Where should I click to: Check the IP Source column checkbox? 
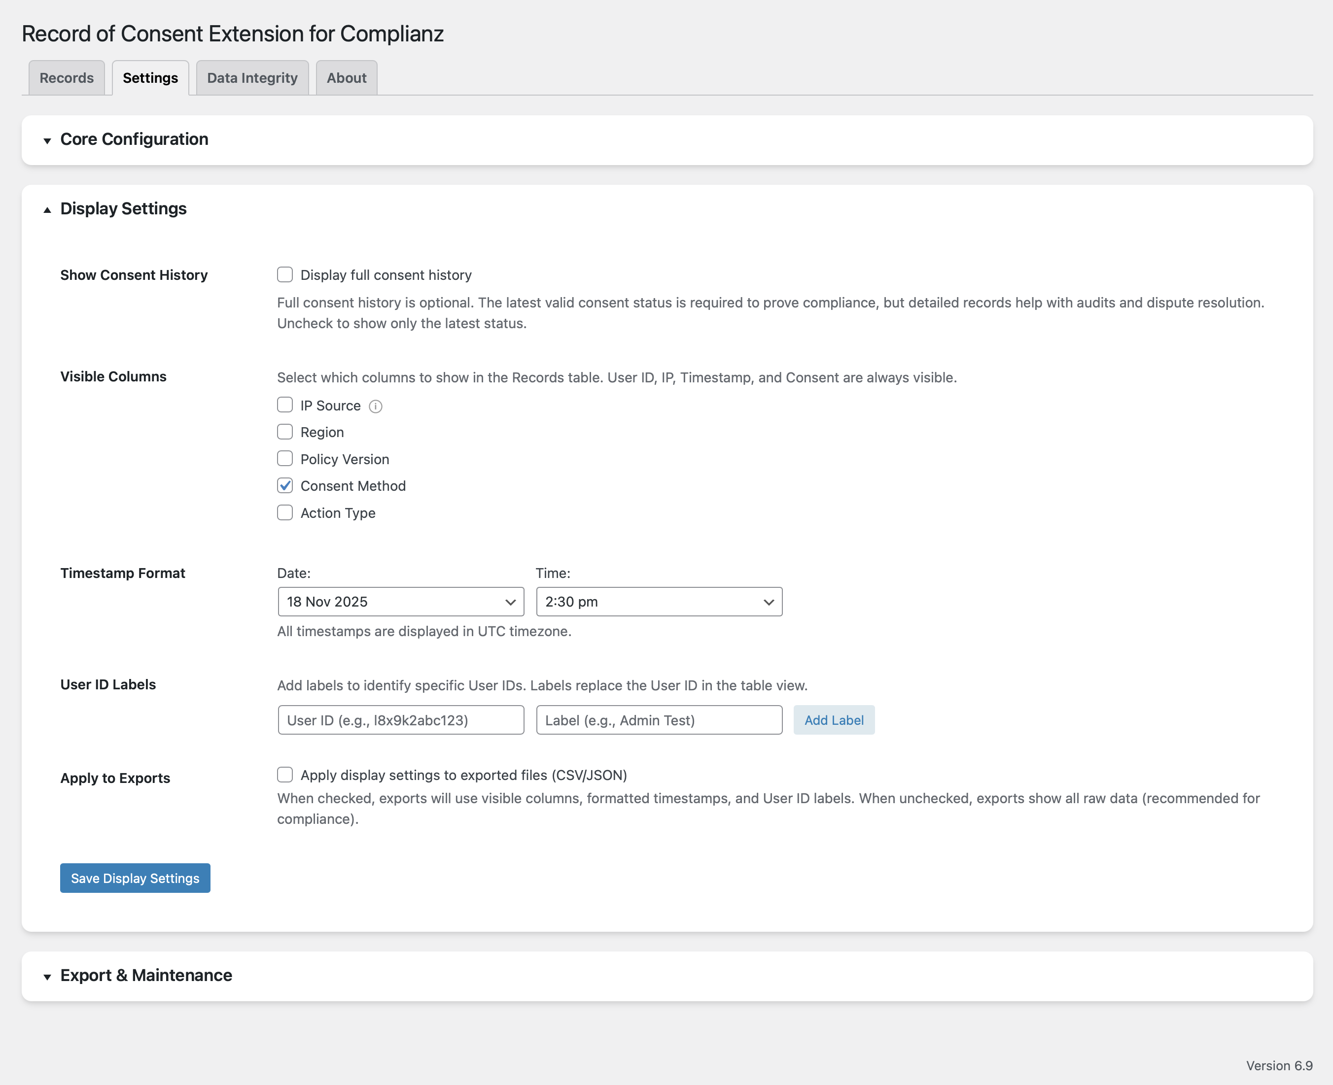285,406
